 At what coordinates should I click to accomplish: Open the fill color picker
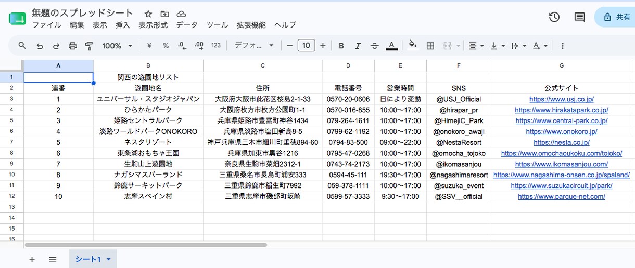[413, 45]
